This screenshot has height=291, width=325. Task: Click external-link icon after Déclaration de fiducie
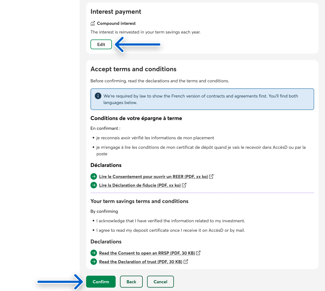point(184,185)
